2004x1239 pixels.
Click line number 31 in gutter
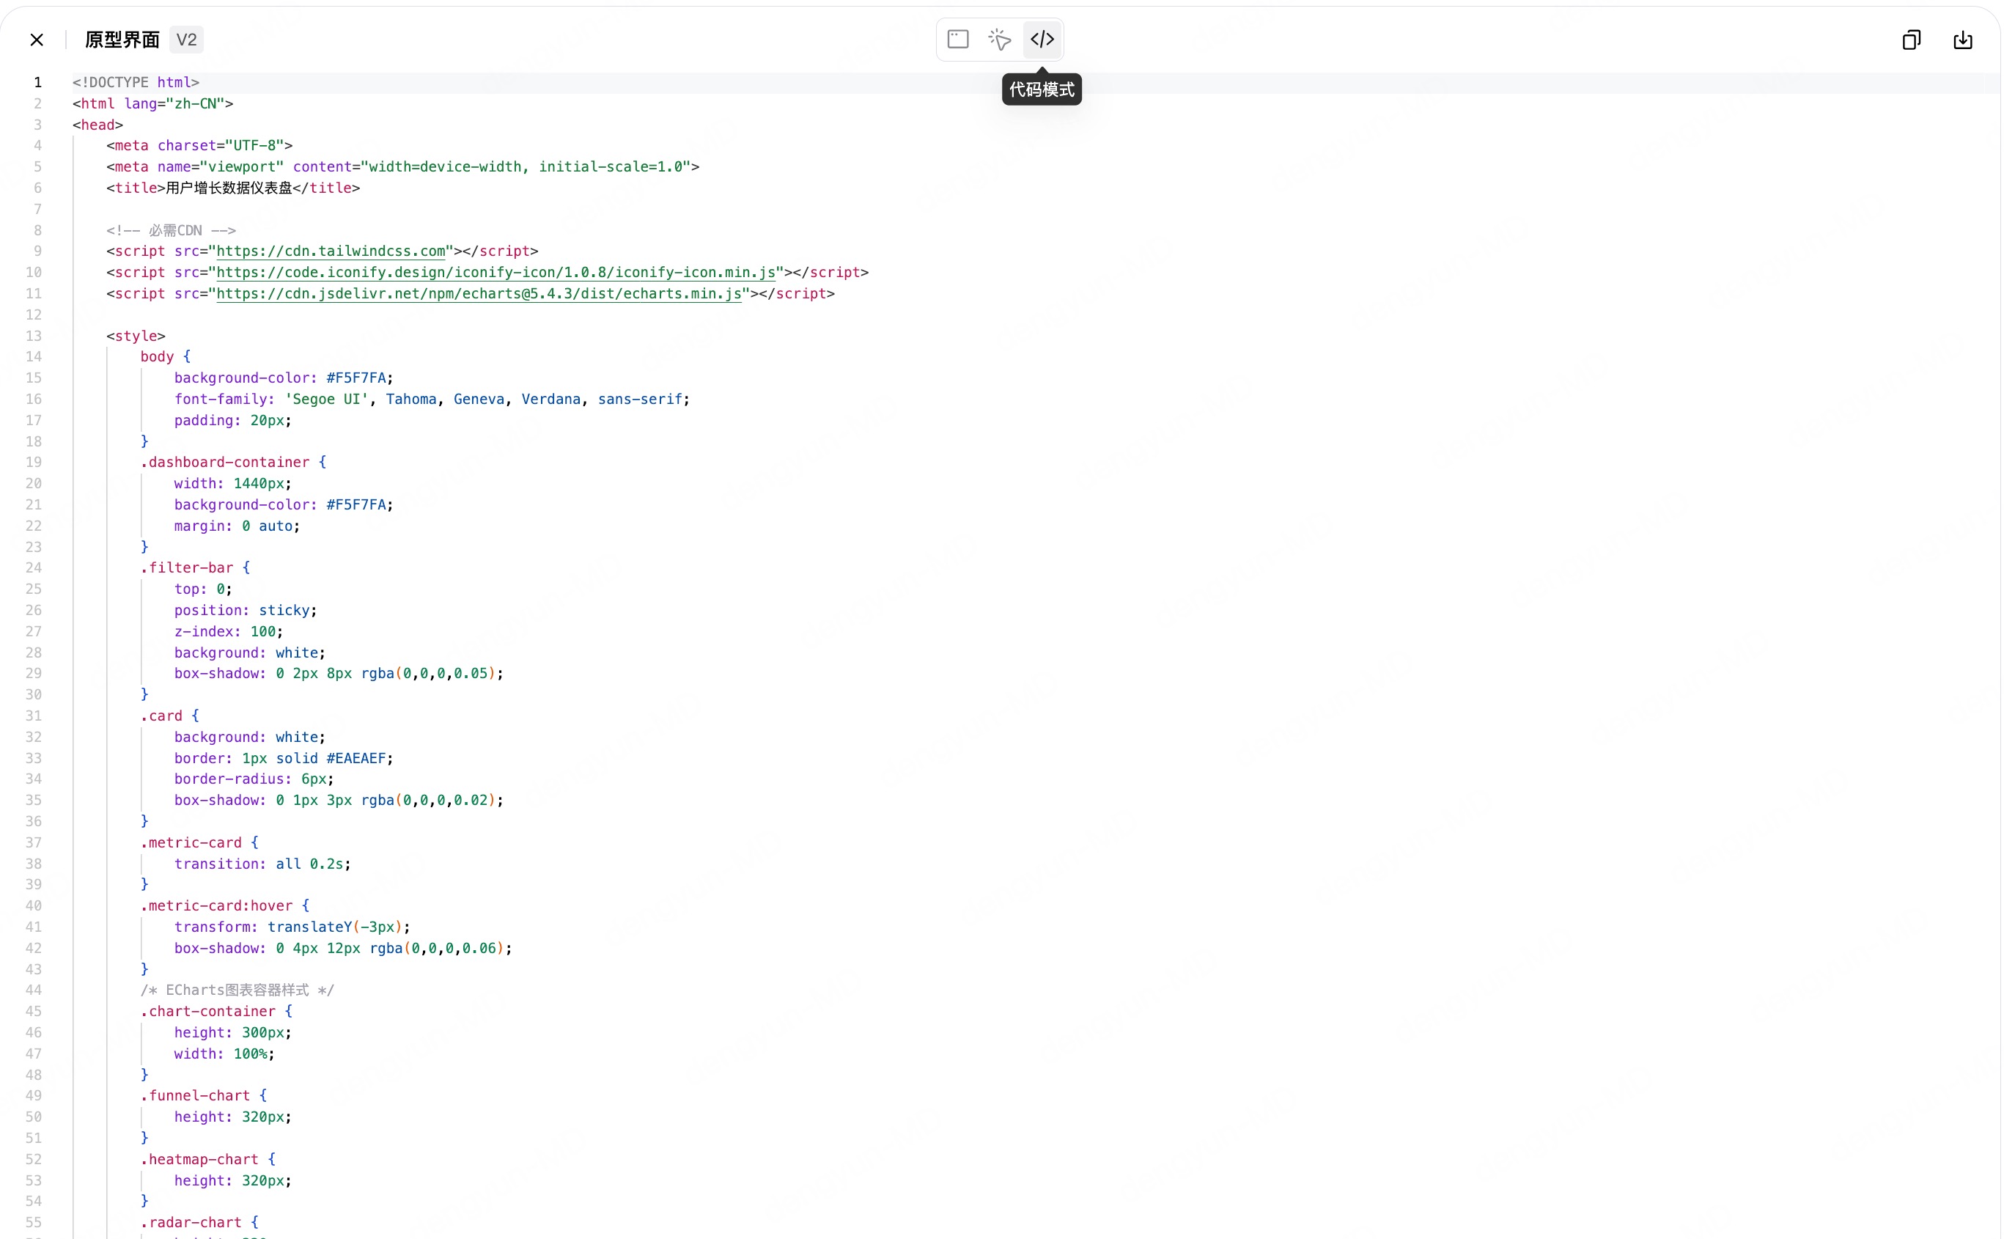tap(34, 716)
